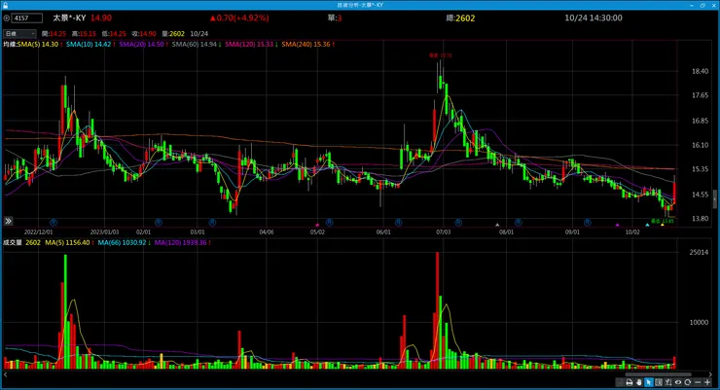
Task: Click the SMA(20) 14.50 indicator label
Action: click(x=141, y=45)
